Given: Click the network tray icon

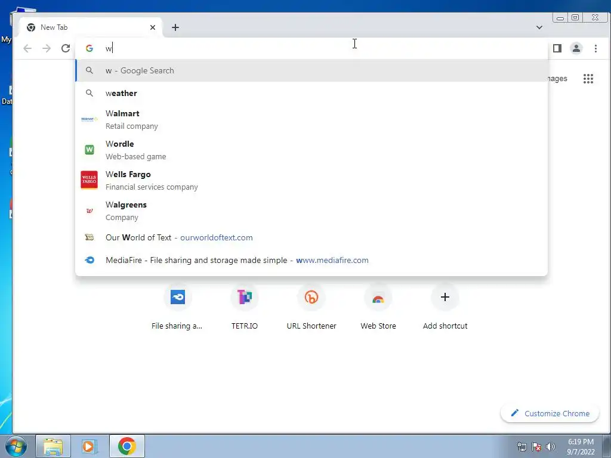Looking at the screenshot, I should click(521, 447).
